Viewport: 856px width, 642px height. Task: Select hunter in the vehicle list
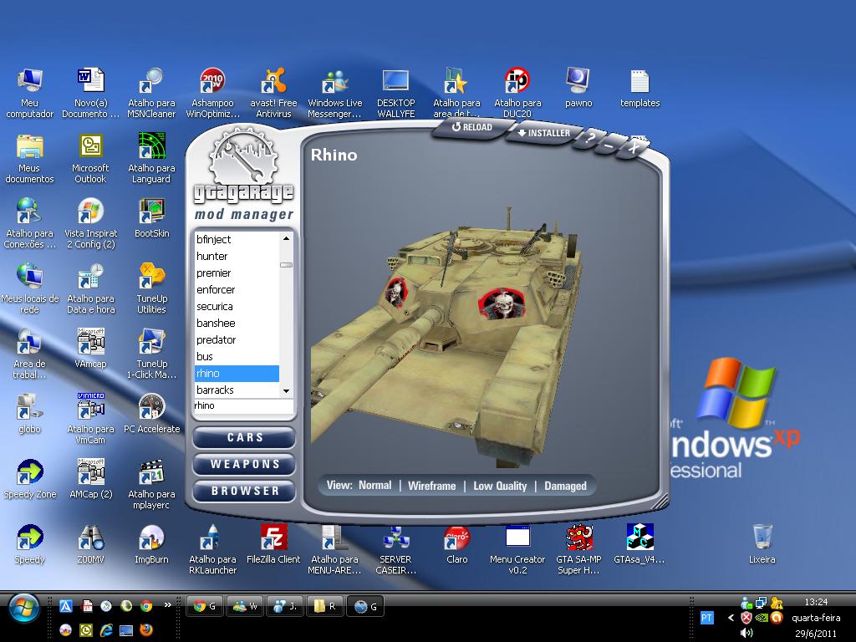[237, 256]
